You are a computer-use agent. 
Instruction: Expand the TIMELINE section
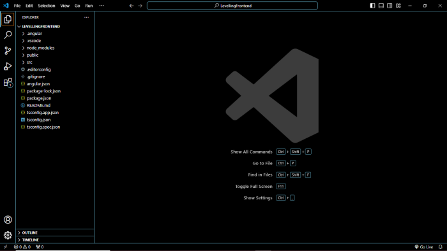(55, 240)
